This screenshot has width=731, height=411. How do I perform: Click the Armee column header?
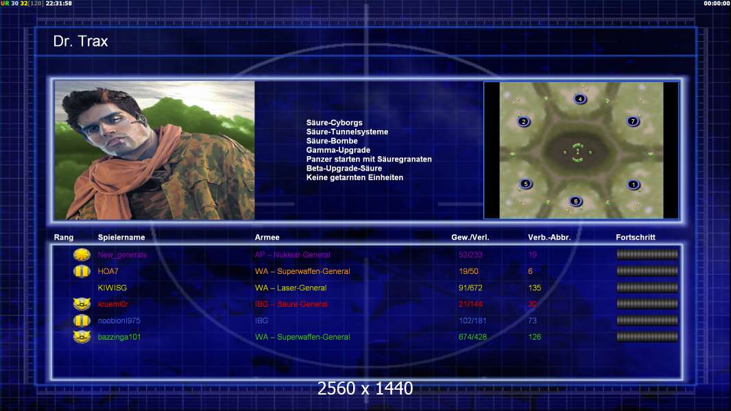pyautogui.click(x=267, y=238)
